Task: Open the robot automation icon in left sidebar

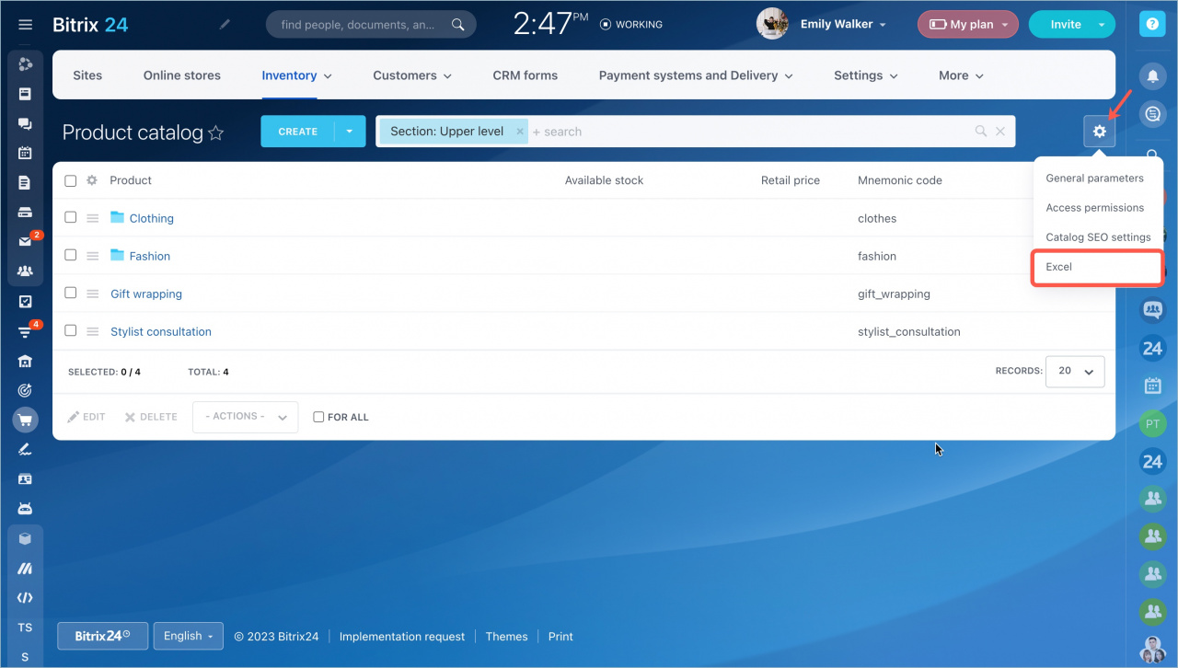Action: (25, 508)
